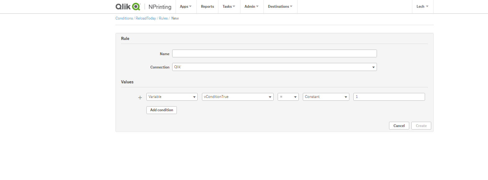Expand the Admin dropdown menu
The width and height of the screenshot is (488, 180).
(252, 7)
